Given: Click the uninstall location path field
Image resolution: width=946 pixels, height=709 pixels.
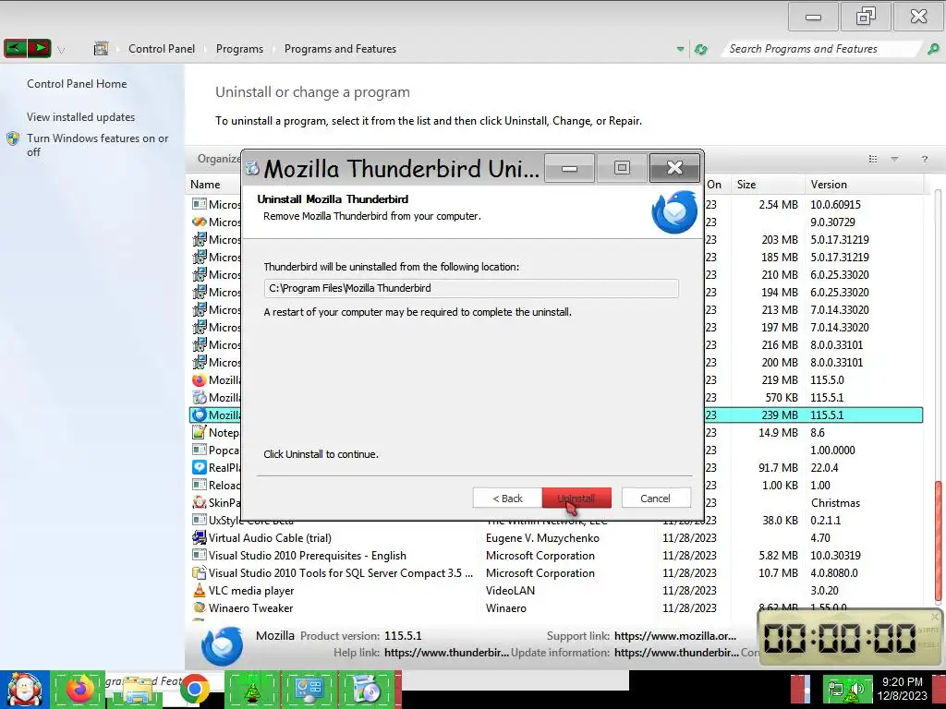Looking at the screenshot, I should coord(471,288).
